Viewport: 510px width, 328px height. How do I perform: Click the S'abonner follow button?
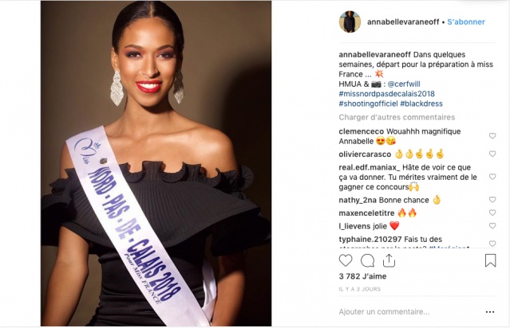(x=466, y=21)
